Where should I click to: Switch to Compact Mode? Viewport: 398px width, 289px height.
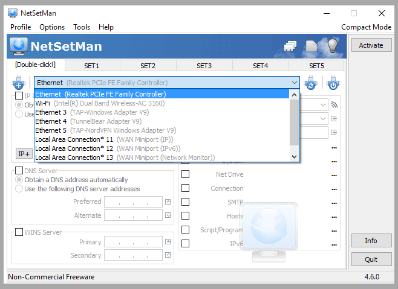367,27
